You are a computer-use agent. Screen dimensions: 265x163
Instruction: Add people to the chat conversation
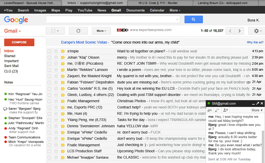[x=225, y=110]
